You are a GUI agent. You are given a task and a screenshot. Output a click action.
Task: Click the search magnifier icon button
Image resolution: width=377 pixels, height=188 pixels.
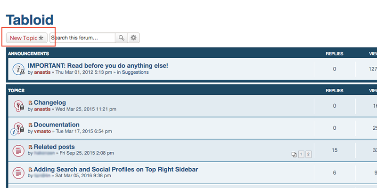(122, 38)
